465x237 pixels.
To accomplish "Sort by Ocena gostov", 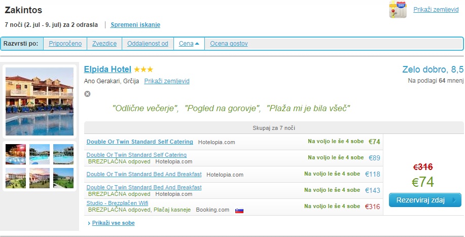I will pos(229,44).
